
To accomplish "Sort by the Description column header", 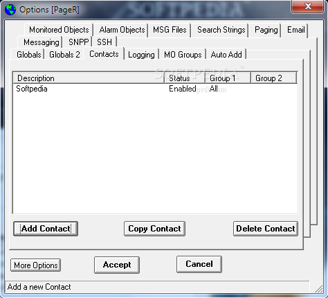I will click(x=89, y=78).
